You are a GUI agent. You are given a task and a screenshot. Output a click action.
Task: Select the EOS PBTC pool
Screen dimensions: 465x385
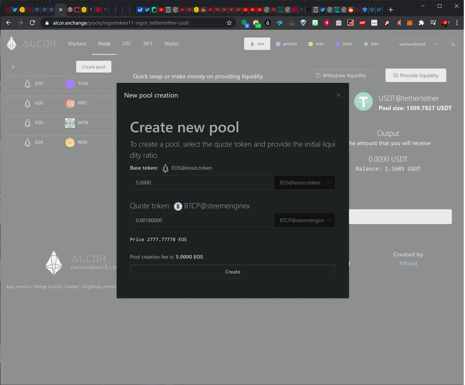tap(60, 103)
